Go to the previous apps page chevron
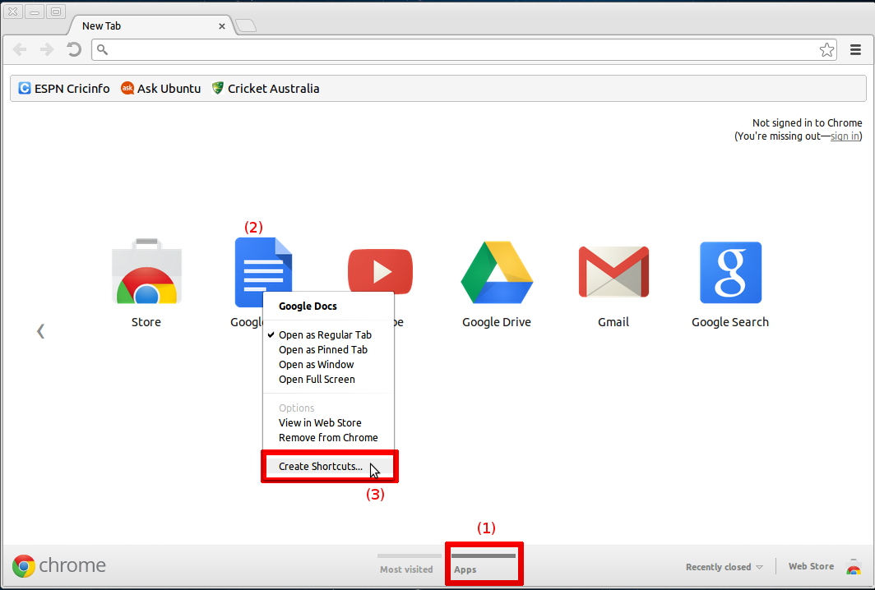The image size is (875, 590). coord(41,331)
